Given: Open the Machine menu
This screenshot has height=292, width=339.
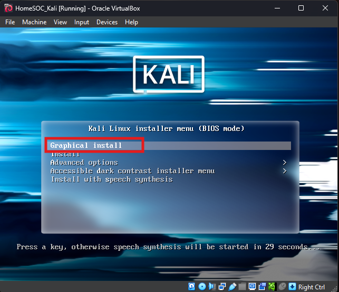Looking at the screenshot, I should tap(34, 22).
